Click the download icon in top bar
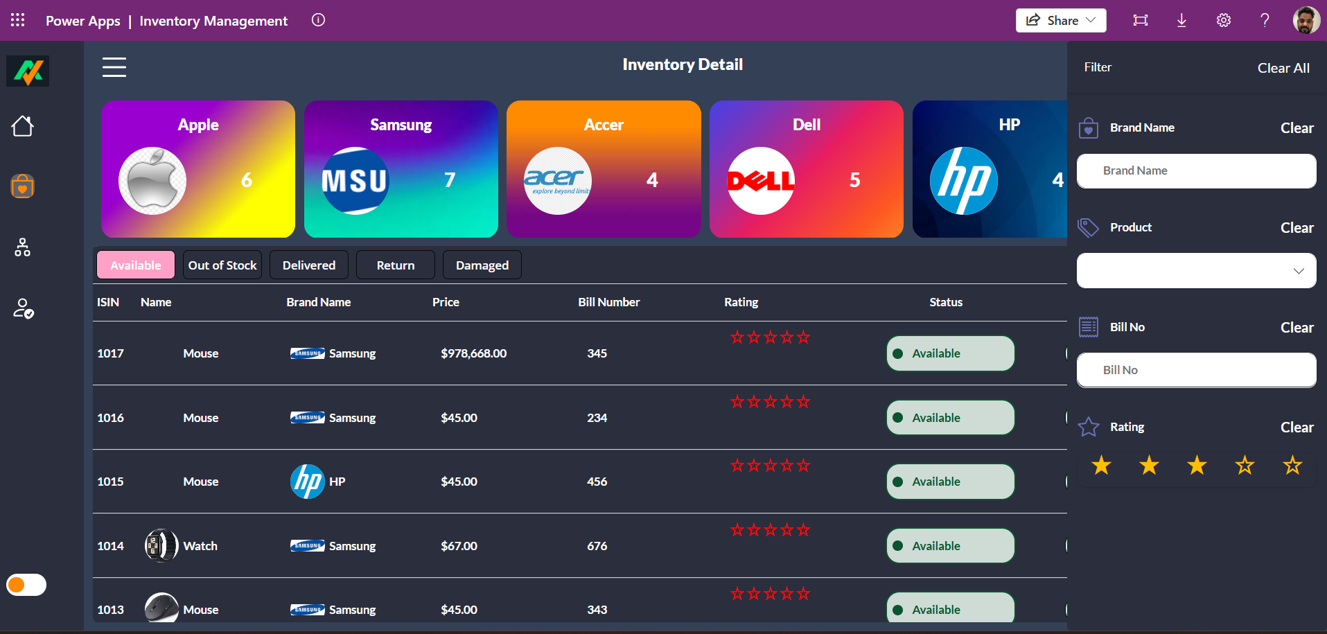Viewport: 1327px width, 634px height. pos(1181,20)
